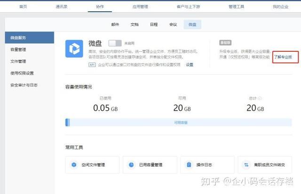The width and height of the screenshot is (301, 194).
Task: Enable the 微盘 service toggle switch
Action: [x=115, y=43]
